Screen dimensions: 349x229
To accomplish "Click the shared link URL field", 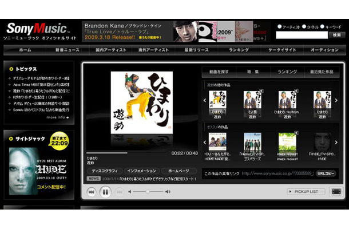I will pyautogui.click(x=277, y=173).
